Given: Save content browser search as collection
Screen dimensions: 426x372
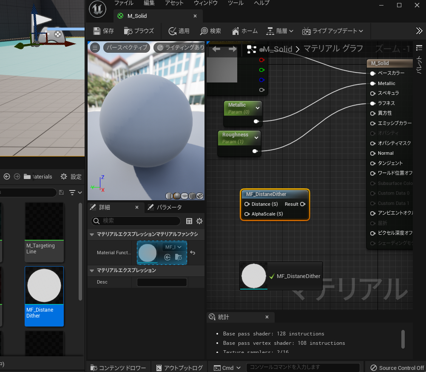Looking at the screenshot, I should coord(61,193).
